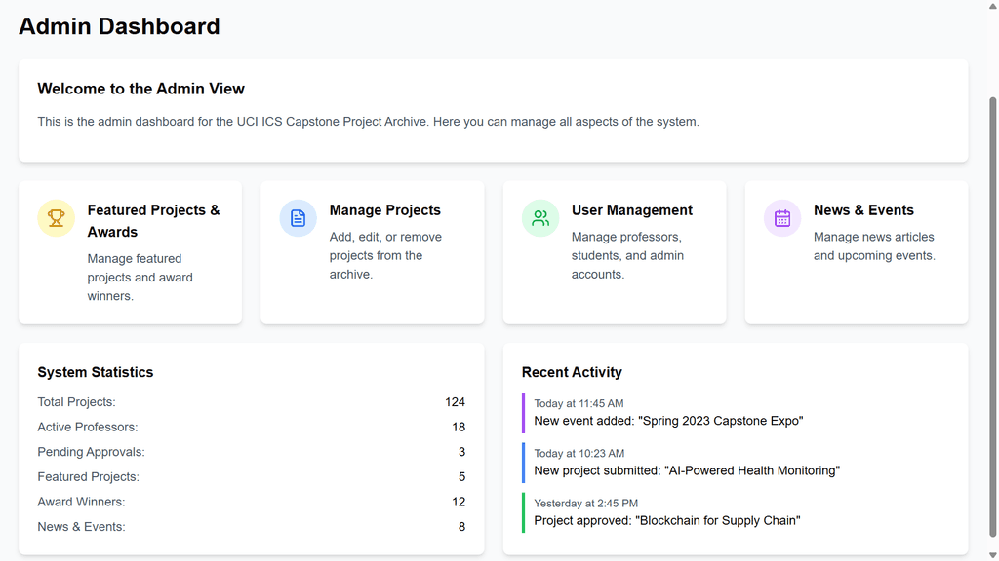
Task: Open the News & Events card title
Action: tap(863, 210)
